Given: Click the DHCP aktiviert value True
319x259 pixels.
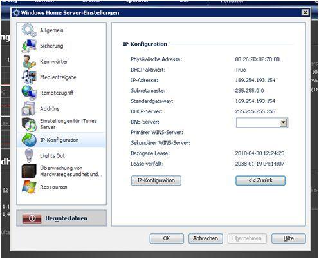Looking at the screenshot, I should [x=241, y=70].
